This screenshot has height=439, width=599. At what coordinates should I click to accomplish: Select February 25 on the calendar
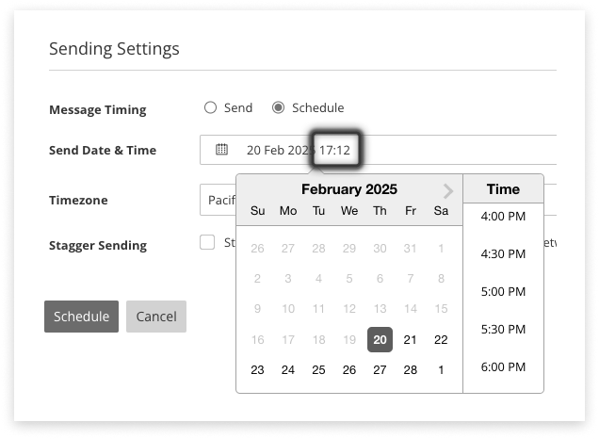(318, 370)
